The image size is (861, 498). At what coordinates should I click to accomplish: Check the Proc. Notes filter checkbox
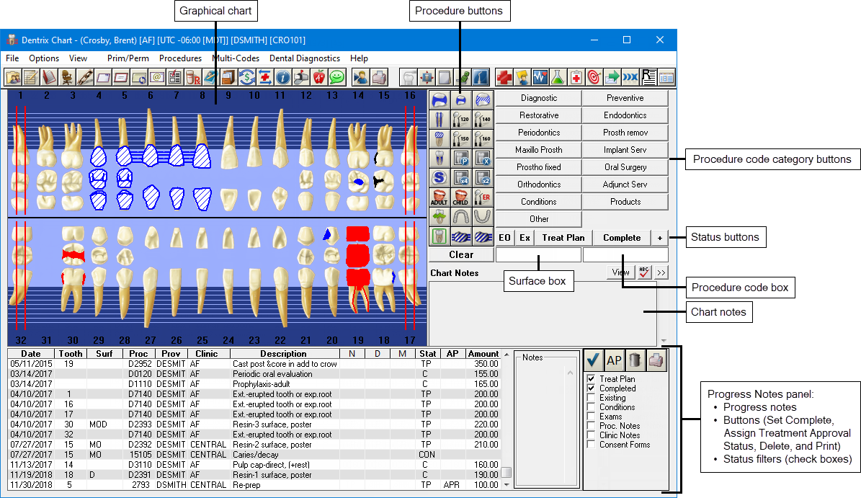pyautogui.click(x=592, y=425)
